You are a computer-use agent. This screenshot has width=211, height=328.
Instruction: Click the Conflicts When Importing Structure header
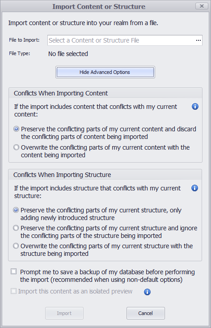click(x=62, y=175)
